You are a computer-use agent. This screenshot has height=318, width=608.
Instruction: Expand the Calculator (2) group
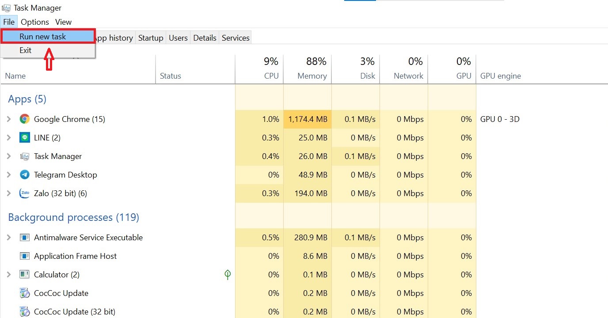pyautogui.click(x=9, y=274)
